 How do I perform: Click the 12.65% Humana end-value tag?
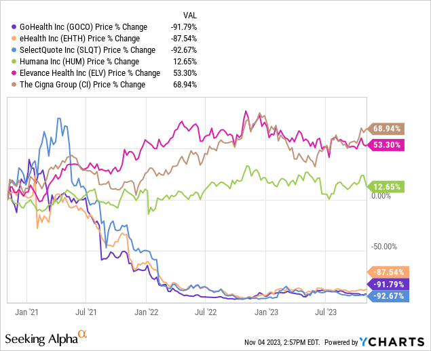click(x=388, y=186)
